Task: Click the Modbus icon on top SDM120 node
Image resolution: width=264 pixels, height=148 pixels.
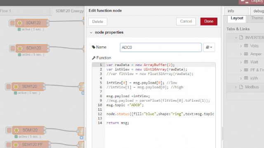Action: click(x=20, y=23)
